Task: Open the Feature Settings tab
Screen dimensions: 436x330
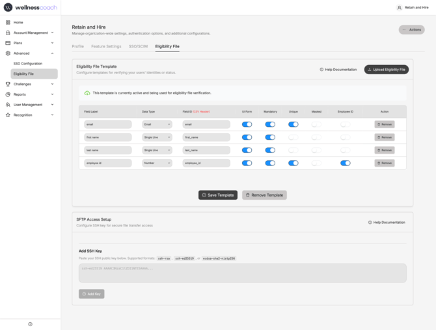Action: [106, 46]
